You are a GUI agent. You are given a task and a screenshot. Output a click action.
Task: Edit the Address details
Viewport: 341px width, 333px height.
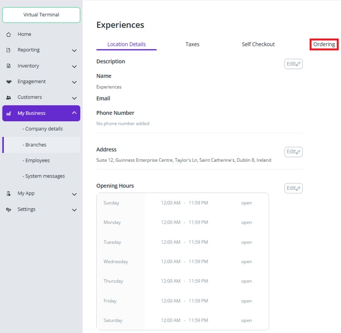coord(293,152)
